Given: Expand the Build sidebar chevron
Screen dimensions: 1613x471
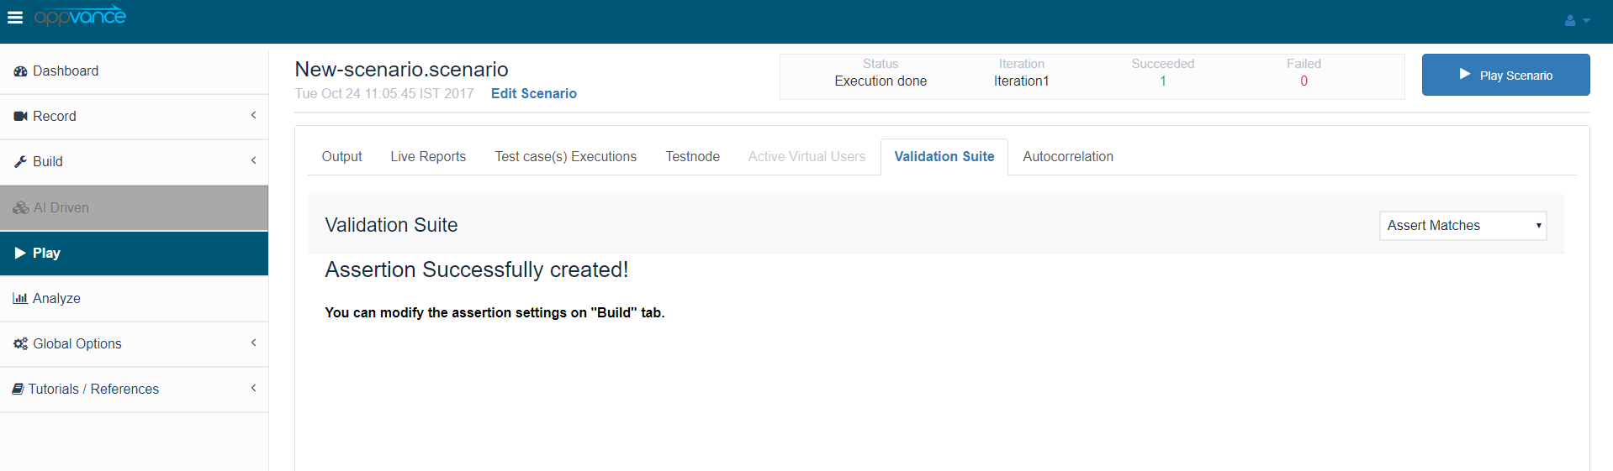Looking at the screenshot, I should click(253, 160).
